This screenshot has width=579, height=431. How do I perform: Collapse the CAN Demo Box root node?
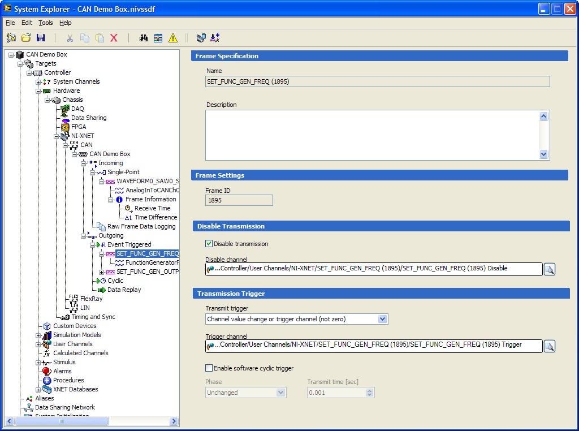click(x=11, y=55)
